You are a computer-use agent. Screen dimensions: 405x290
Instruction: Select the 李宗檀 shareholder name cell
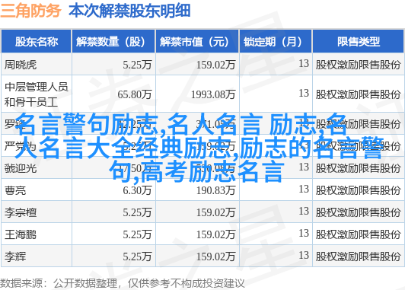pos(21,212)
